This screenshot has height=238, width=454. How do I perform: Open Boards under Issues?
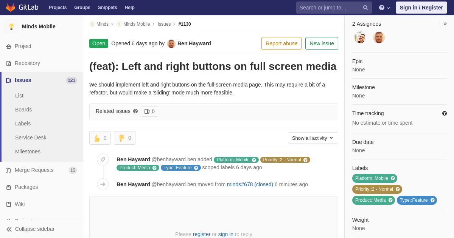click(23, 110)
